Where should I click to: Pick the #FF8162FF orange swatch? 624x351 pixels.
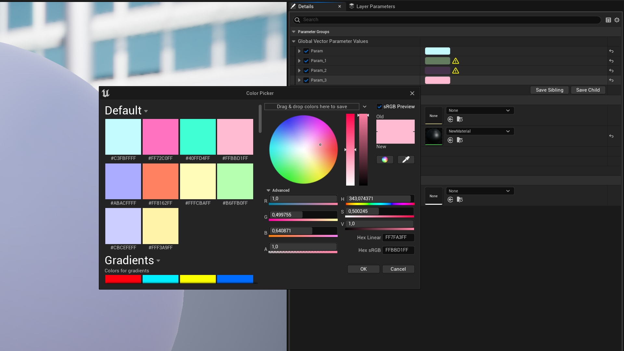160,181
